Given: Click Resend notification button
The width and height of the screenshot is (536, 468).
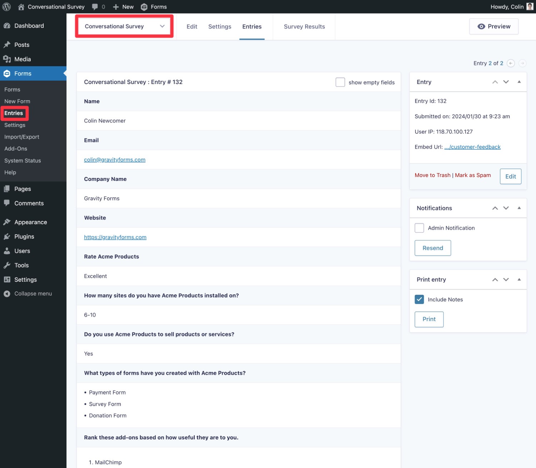Looking at the screenshot, I should coord(433,248).
